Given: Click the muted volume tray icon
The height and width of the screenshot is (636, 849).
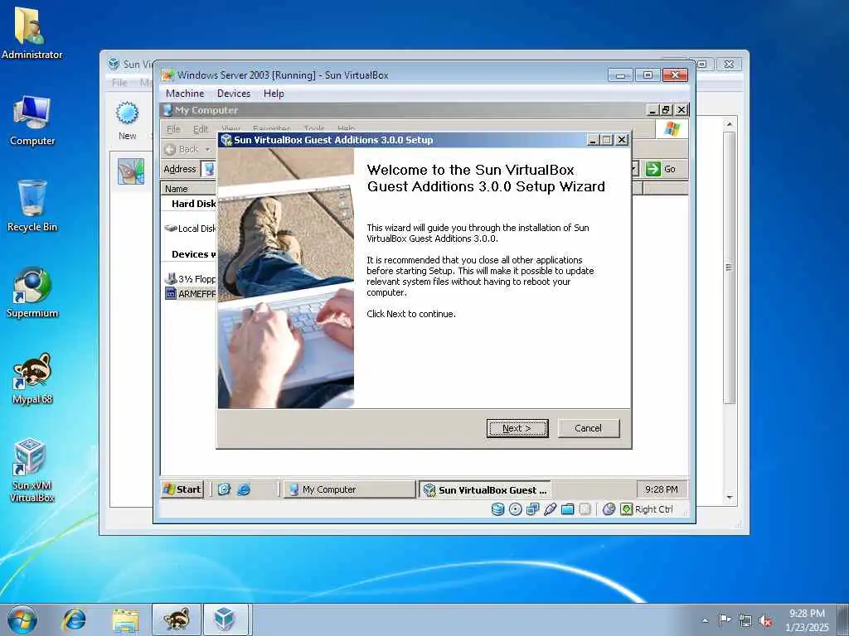Looking at the screenshot, I should pyautogui.click(x=765, y=620).
